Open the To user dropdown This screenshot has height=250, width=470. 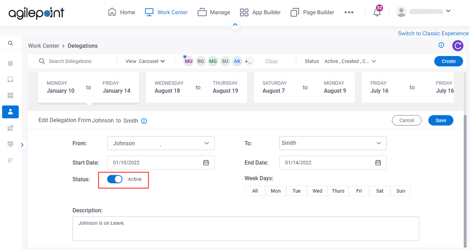tap(333, 143)
